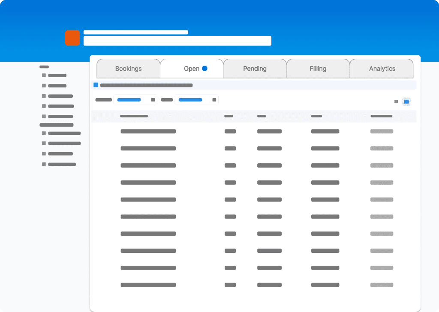Click the first column header in table
Viewport: 439px width, 312px height.
[134, 116]
